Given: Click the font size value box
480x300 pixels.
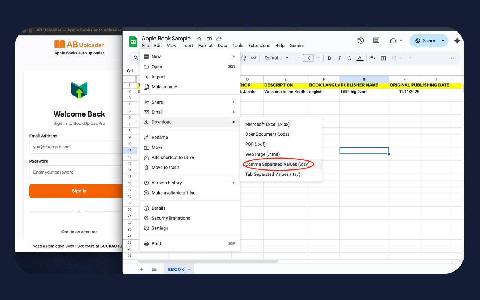Looking at the screenshot, I should pyautogui.click(x=308, y=58).
